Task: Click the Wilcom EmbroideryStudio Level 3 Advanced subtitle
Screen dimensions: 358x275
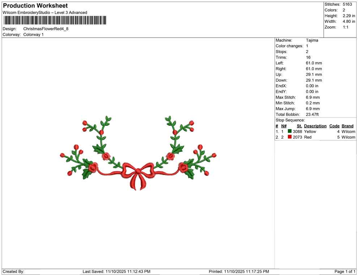Action: tap(45, 12)
